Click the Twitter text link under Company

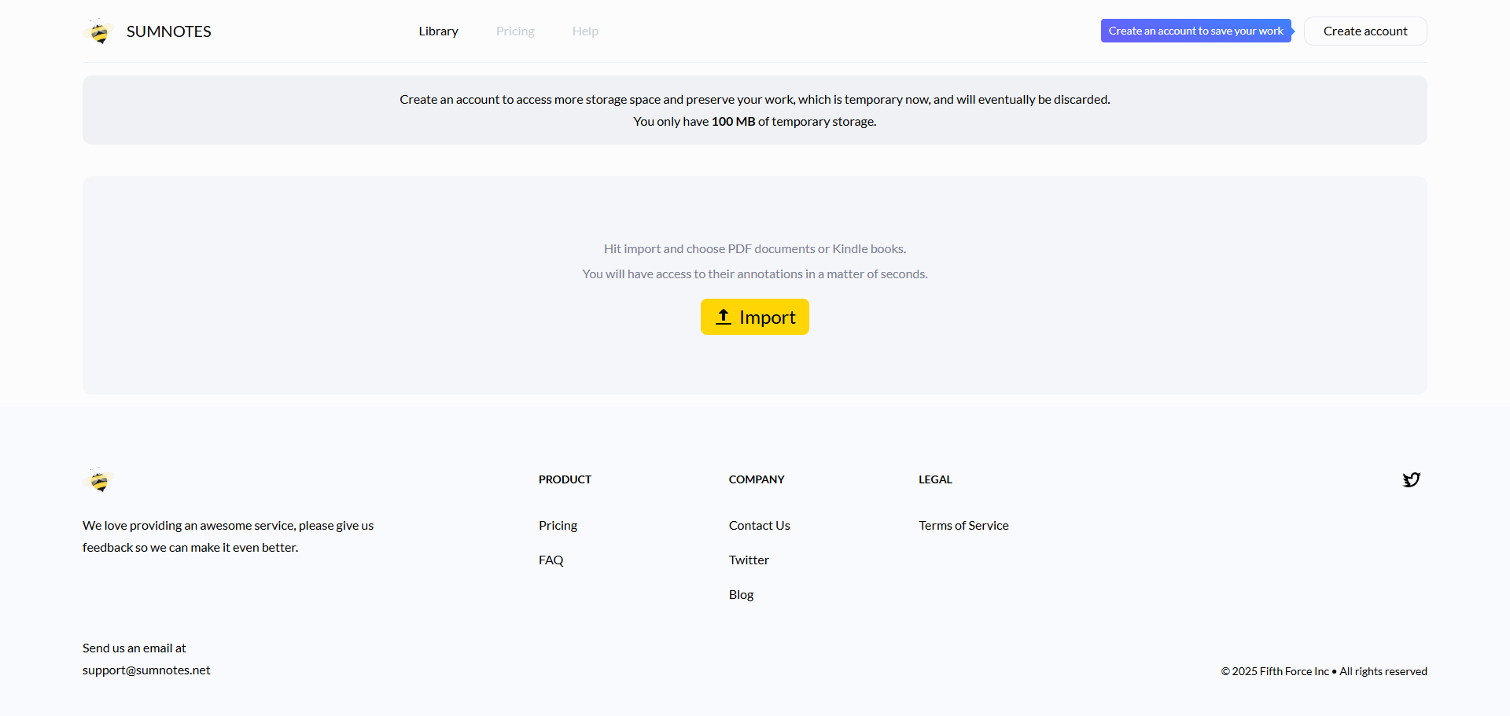[x=749, y=560]
